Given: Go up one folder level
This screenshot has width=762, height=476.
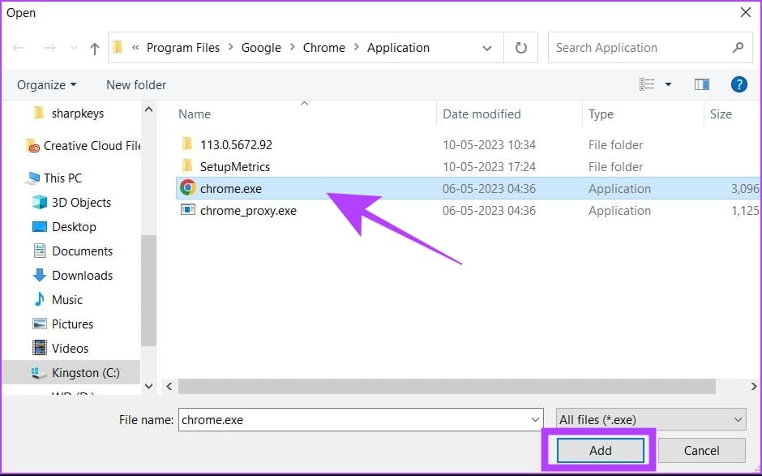Looking at the screenshot, I should tap(94, 48).
